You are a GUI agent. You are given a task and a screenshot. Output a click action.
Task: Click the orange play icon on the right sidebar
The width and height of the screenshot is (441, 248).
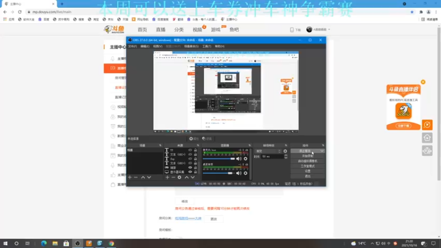tap(427, 125)
